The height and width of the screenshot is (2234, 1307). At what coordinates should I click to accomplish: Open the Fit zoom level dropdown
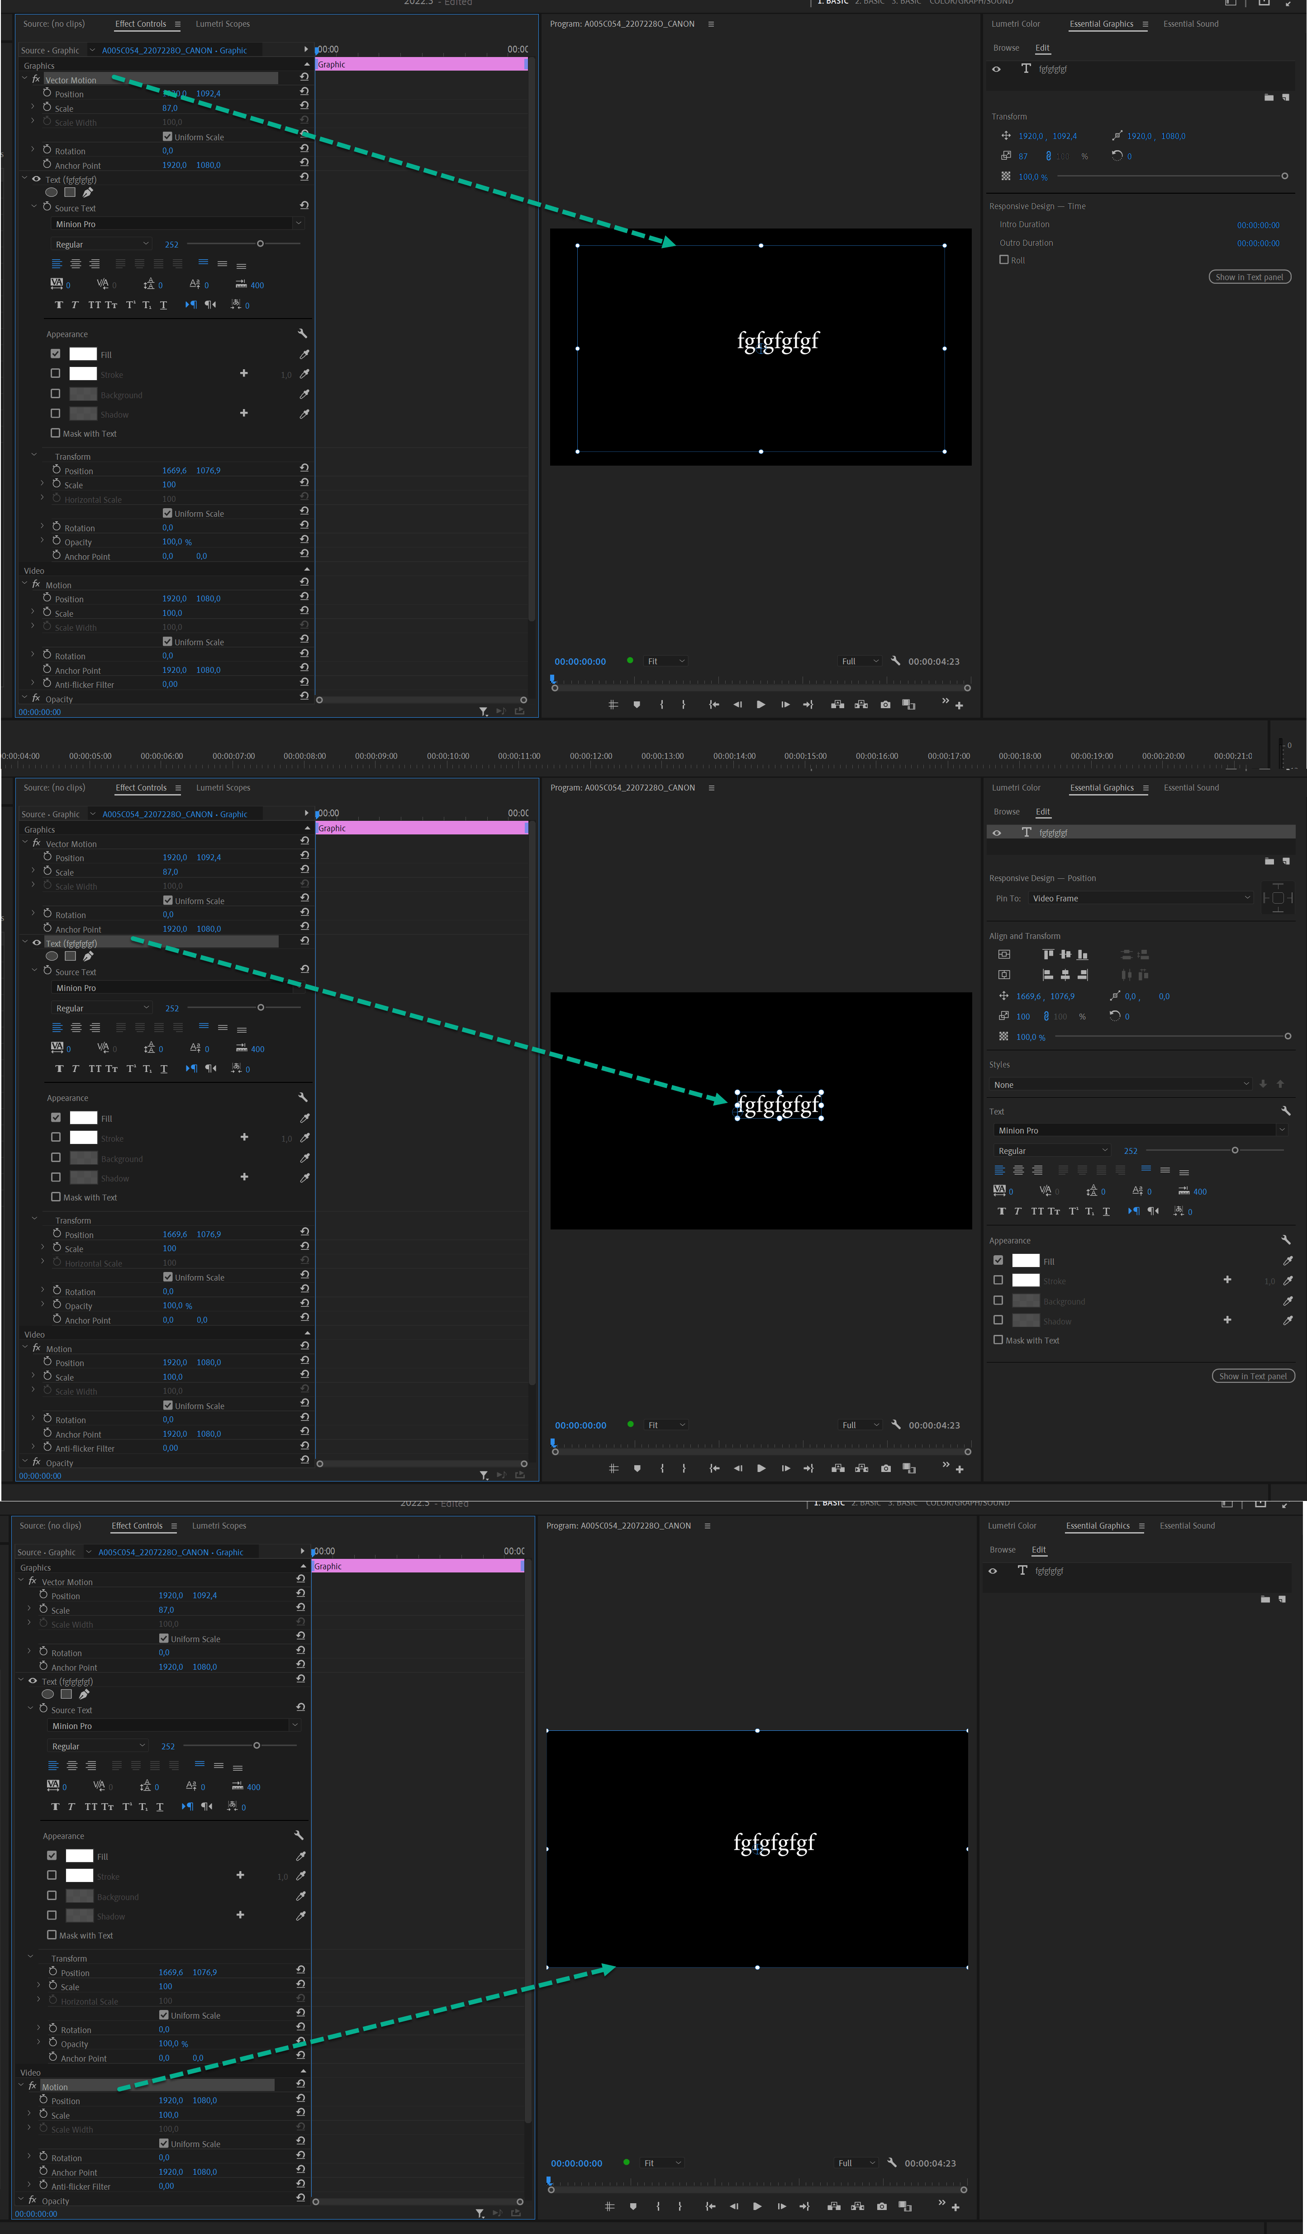[666, 661]
